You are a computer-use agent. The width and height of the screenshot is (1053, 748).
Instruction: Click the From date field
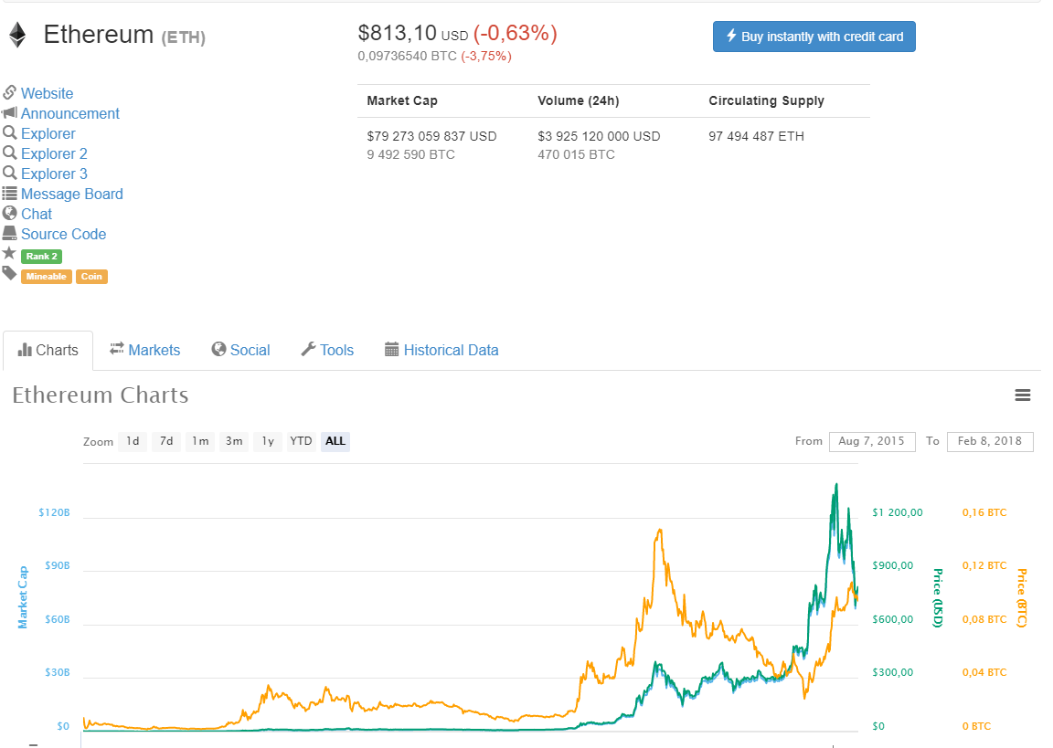click(872, 441)
